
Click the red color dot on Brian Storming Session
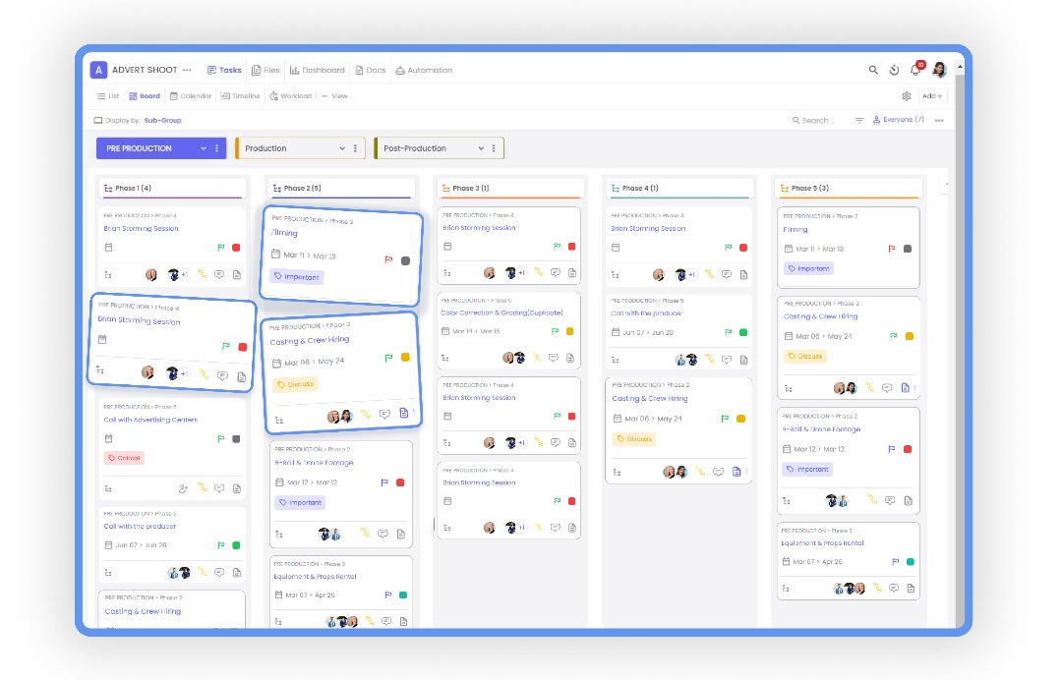[244, 346]
